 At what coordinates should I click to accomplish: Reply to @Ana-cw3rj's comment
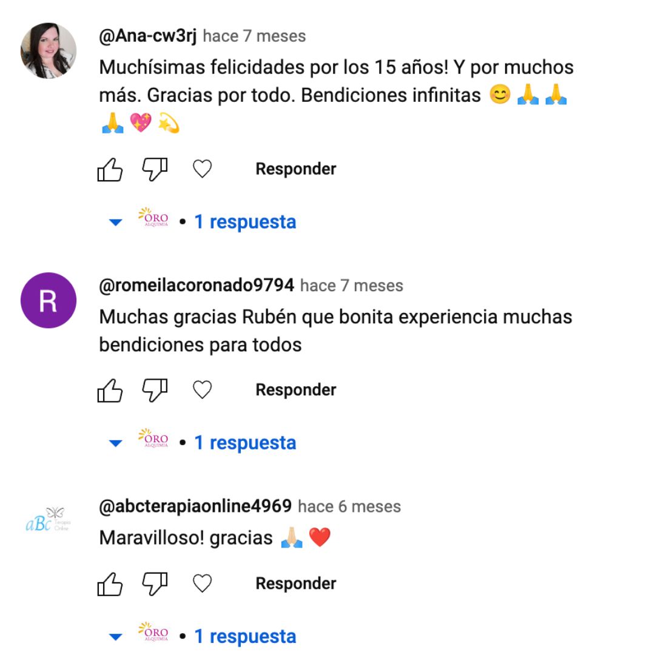pos(296,169)
